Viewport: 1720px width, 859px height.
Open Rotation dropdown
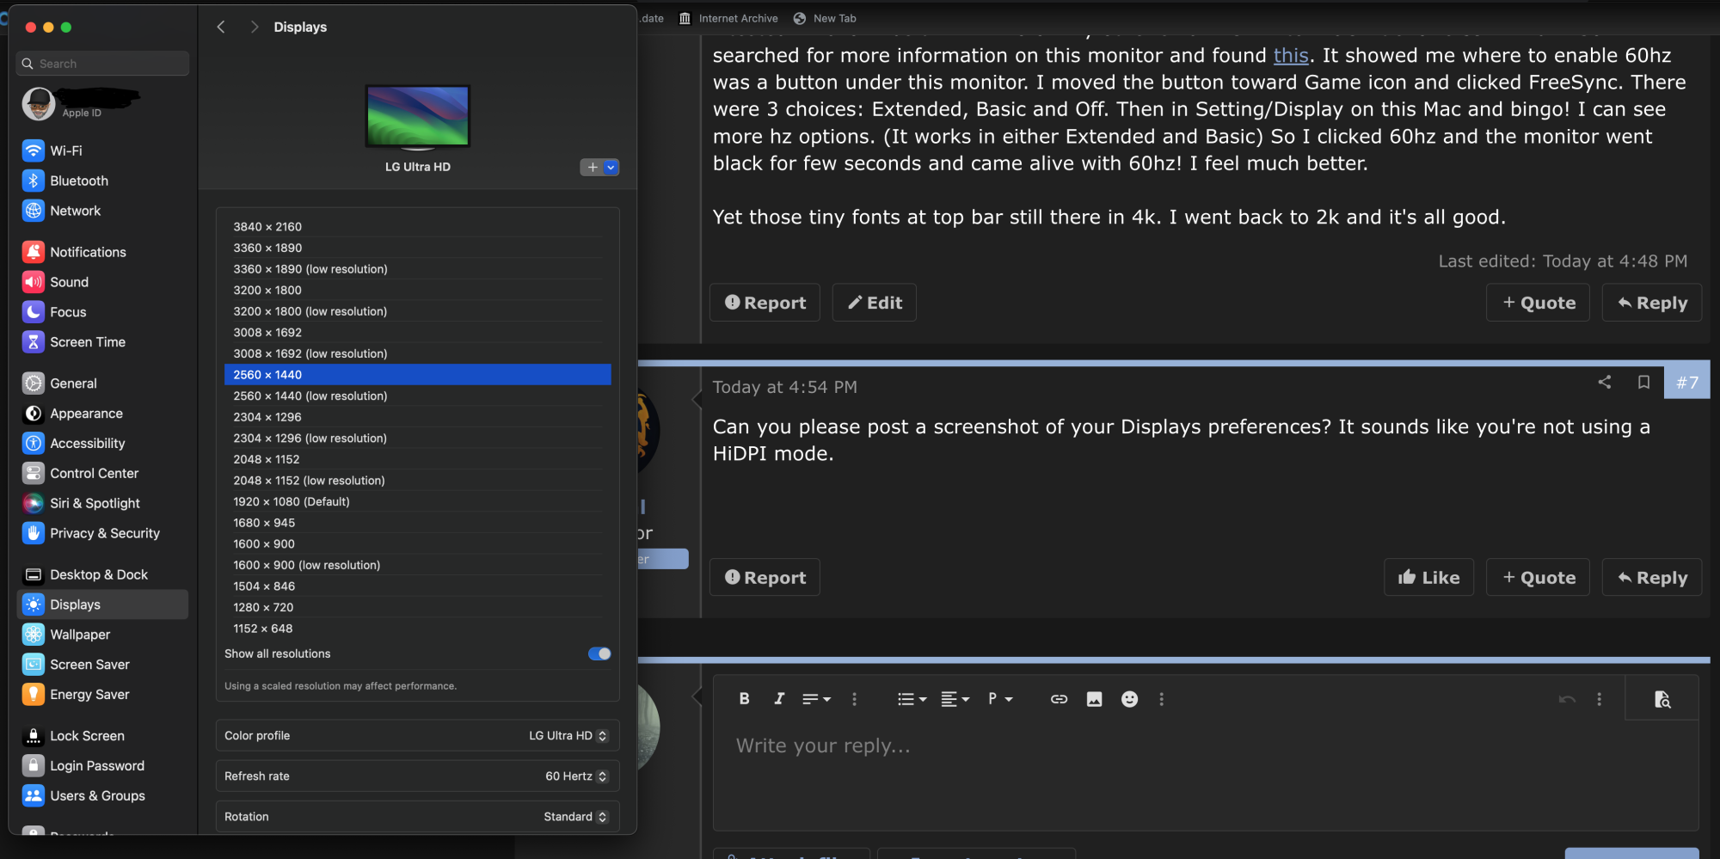point(575,817)
